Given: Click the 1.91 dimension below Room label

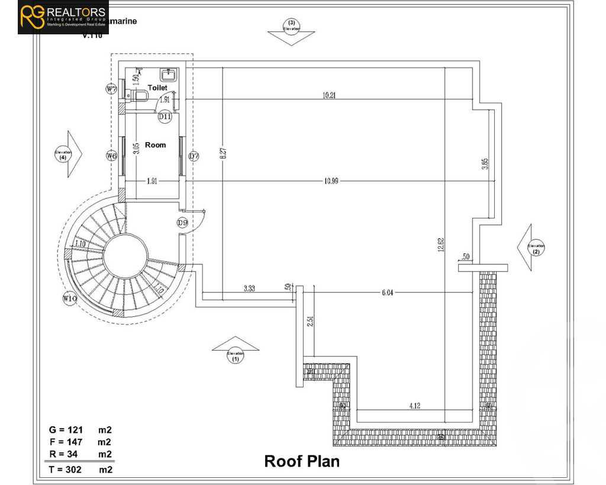Looking at the screenshot, I should [x=152, y=181].
